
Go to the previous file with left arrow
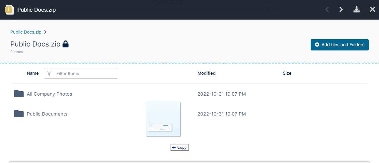327,10
